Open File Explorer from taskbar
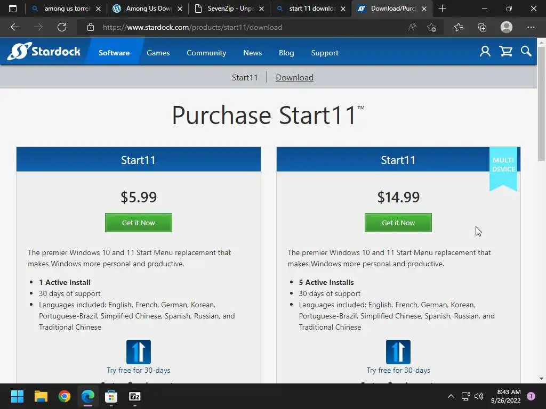 [x=41, y=396]
